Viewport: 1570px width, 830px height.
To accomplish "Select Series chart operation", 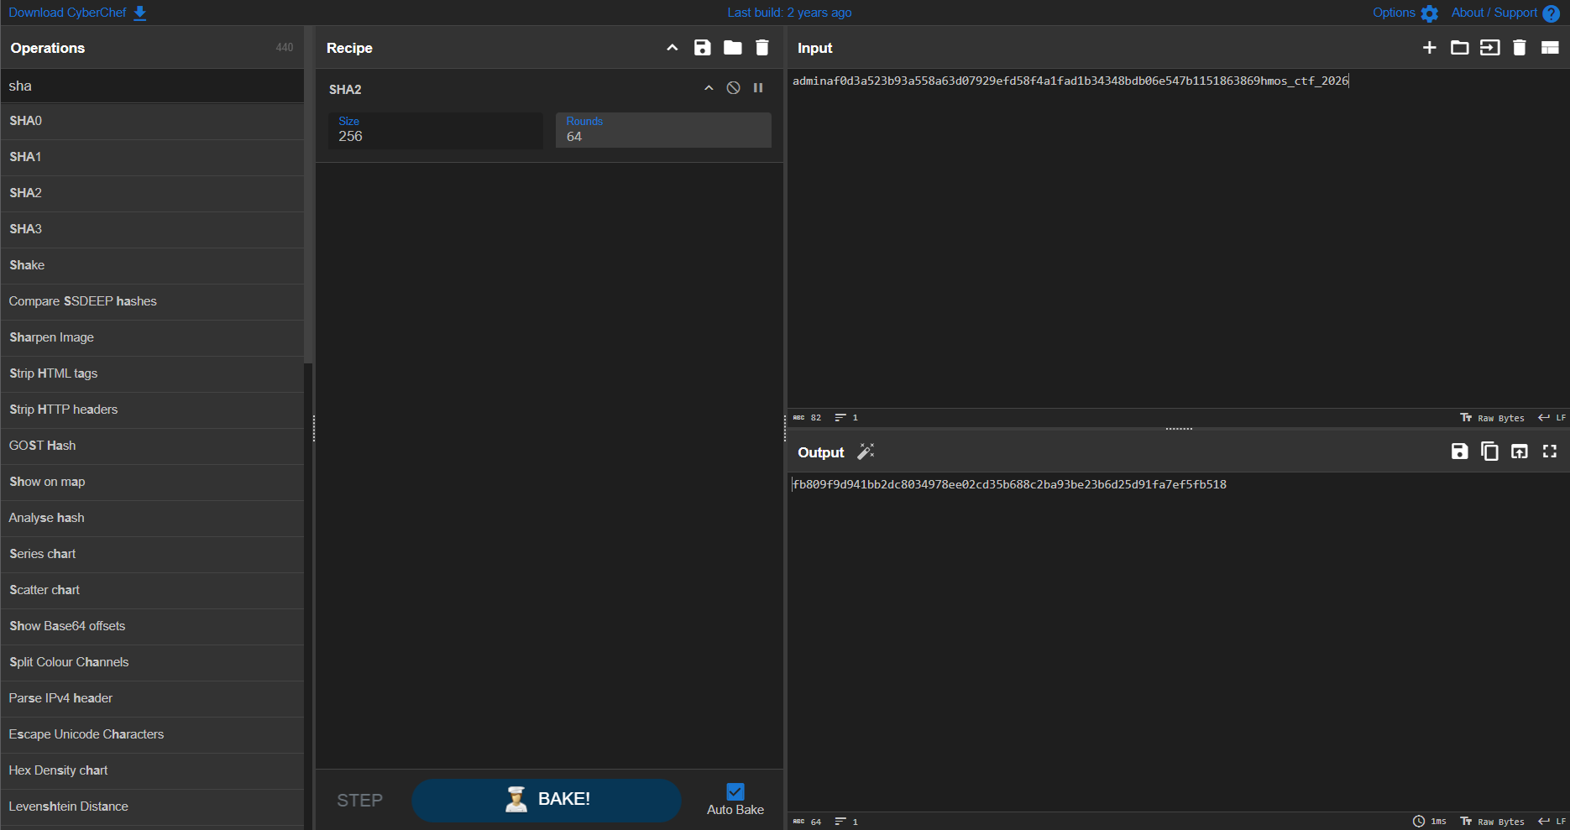I will (152, 554).
